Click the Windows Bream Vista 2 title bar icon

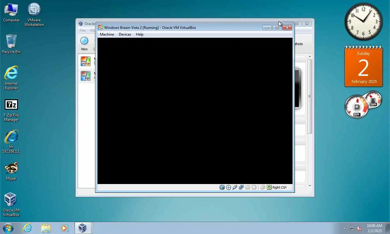[x=101, y=27]
